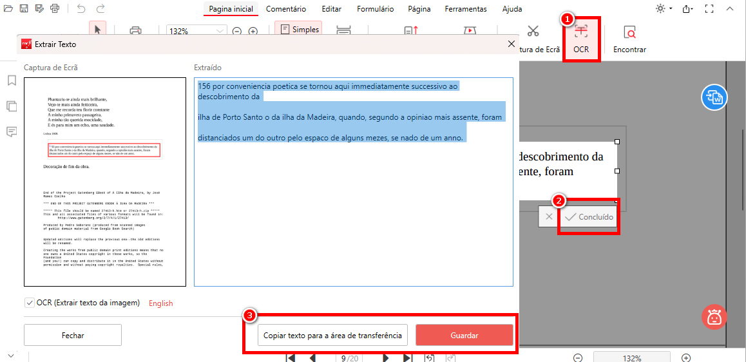
Task: Switch to the Editar tab
Action: [x=331, y=9]
